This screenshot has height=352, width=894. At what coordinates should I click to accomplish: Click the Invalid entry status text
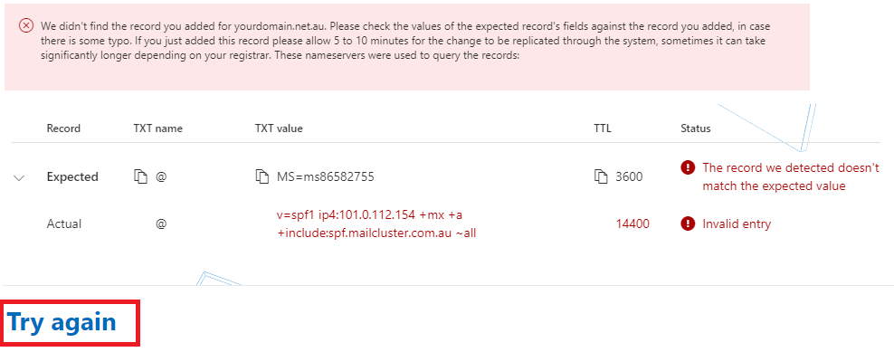tap(736, 224)
